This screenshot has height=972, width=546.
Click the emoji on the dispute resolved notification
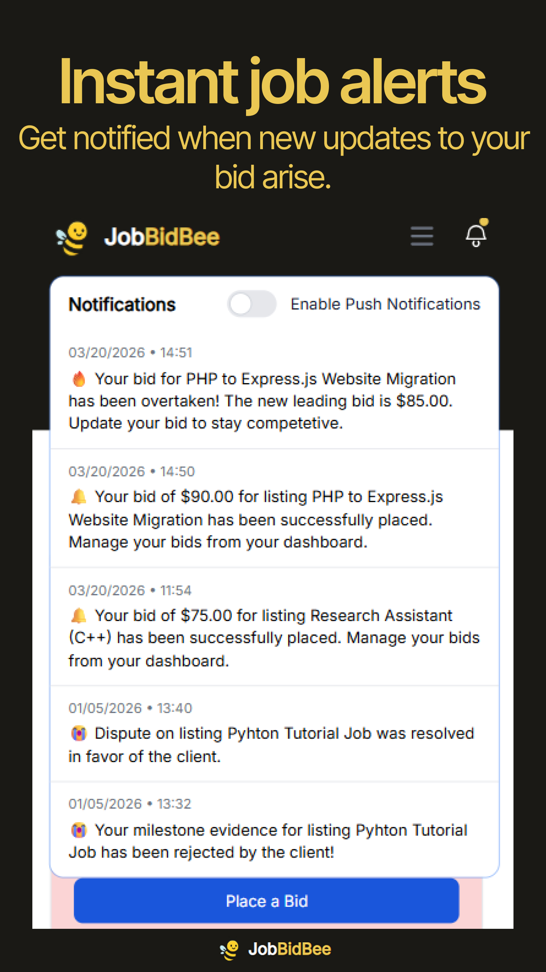pos(79,733)
